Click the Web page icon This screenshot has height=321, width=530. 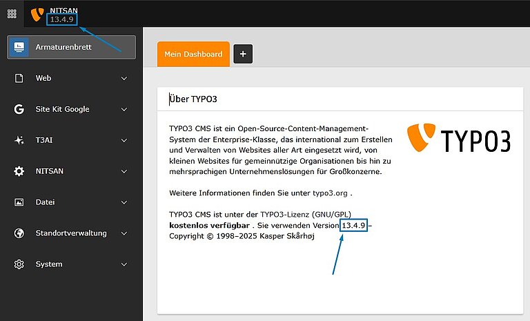[x=19, y=78]
